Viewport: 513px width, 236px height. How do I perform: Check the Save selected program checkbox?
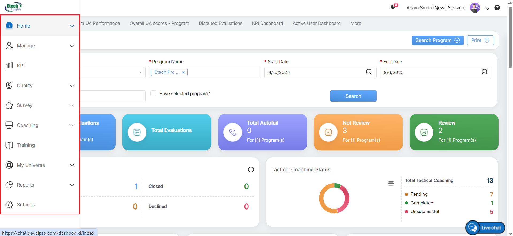(153, 93)
